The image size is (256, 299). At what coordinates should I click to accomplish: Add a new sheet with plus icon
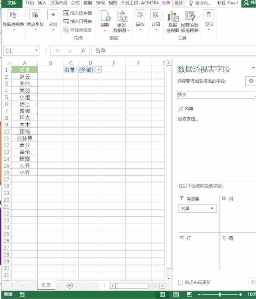(70, 286)
